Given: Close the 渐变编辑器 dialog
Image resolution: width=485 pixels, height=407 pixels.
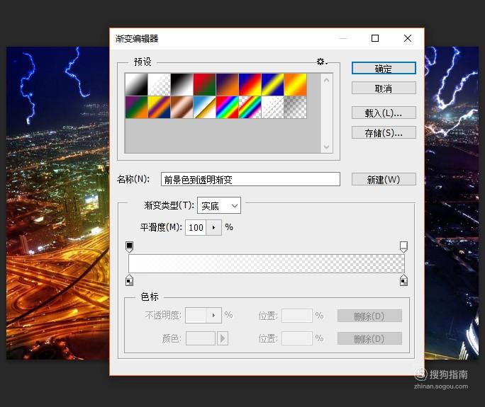Looking at the screenshot, I should (x=408, y=38).
